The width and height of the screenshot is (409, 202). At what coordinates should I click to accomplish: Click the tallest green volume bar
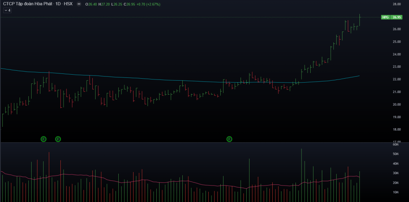[301, 172]
